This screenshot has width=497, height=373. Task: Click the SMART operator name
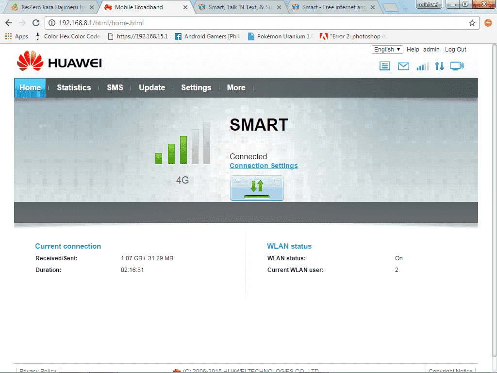(x=259, y=125)
